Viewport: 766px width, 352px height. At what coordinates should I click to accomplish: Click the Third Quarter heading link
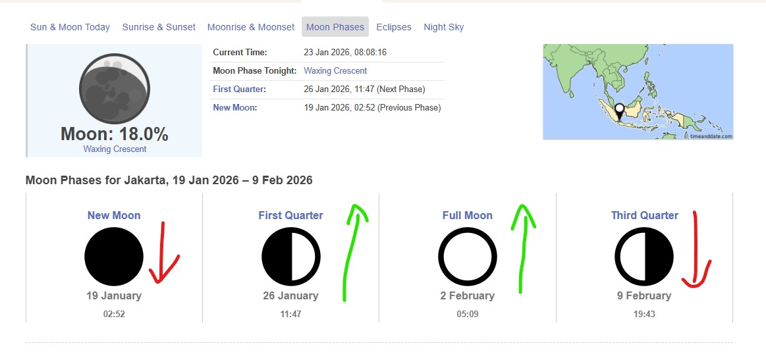pyautogui.click(x=644, y=215)
